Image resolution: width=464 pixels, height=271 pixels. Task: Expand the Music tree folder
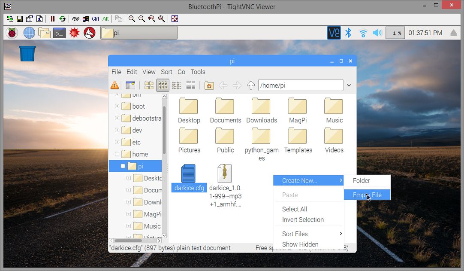pyautogui.click(x=128, y=226)
